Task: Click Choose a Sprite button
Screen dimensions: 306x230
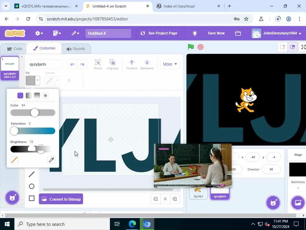Action: click(x=273, y=203)
